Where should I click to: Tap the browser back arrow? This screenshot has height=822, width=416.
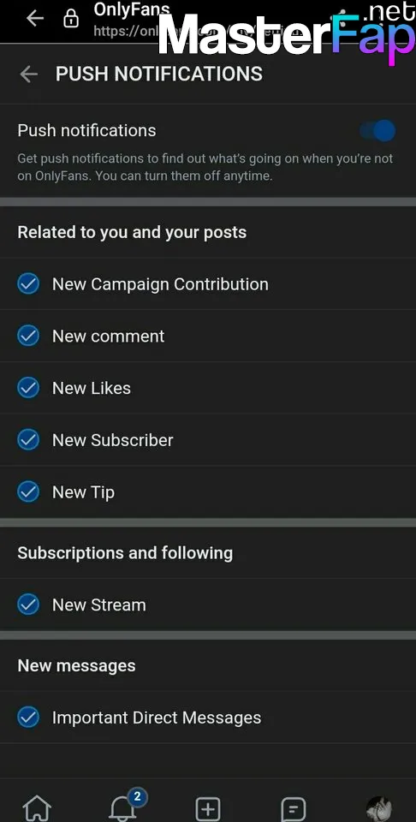pyautogui.click(x=35, y=18)
